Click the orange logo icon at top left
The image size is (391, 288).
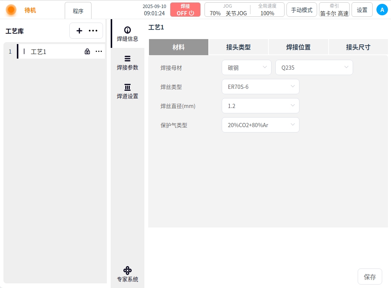(11, 10)
